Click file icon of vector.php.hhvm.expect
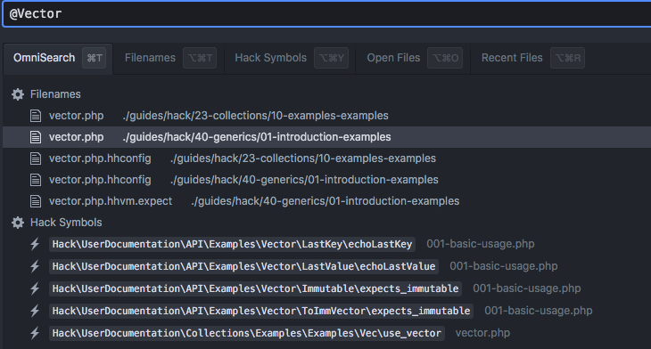The image size is (651, 349). point(36,201)
